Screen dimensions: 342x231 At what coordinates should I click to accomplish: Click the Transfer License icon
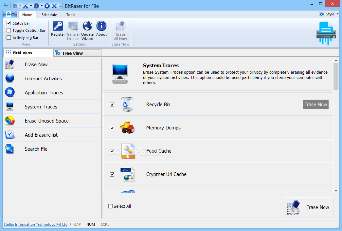pyautogui.click(x=73, y=26)
